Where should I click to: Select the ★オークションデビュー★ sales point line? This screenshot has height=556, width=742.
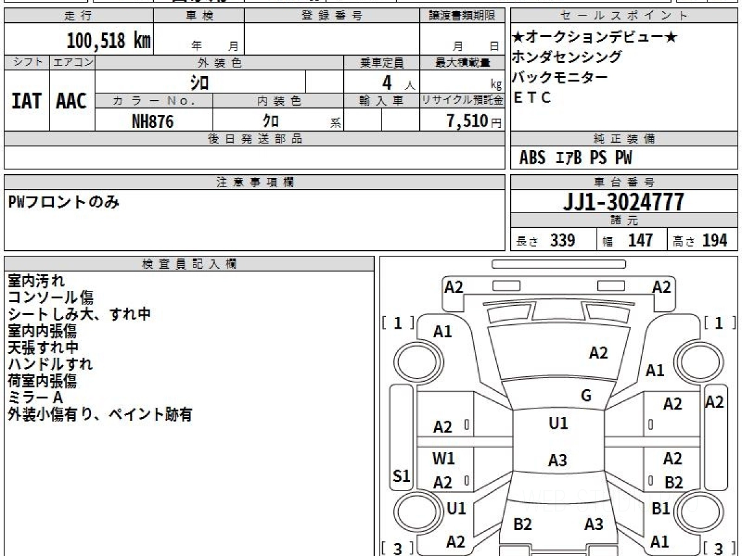click(595, 37)
